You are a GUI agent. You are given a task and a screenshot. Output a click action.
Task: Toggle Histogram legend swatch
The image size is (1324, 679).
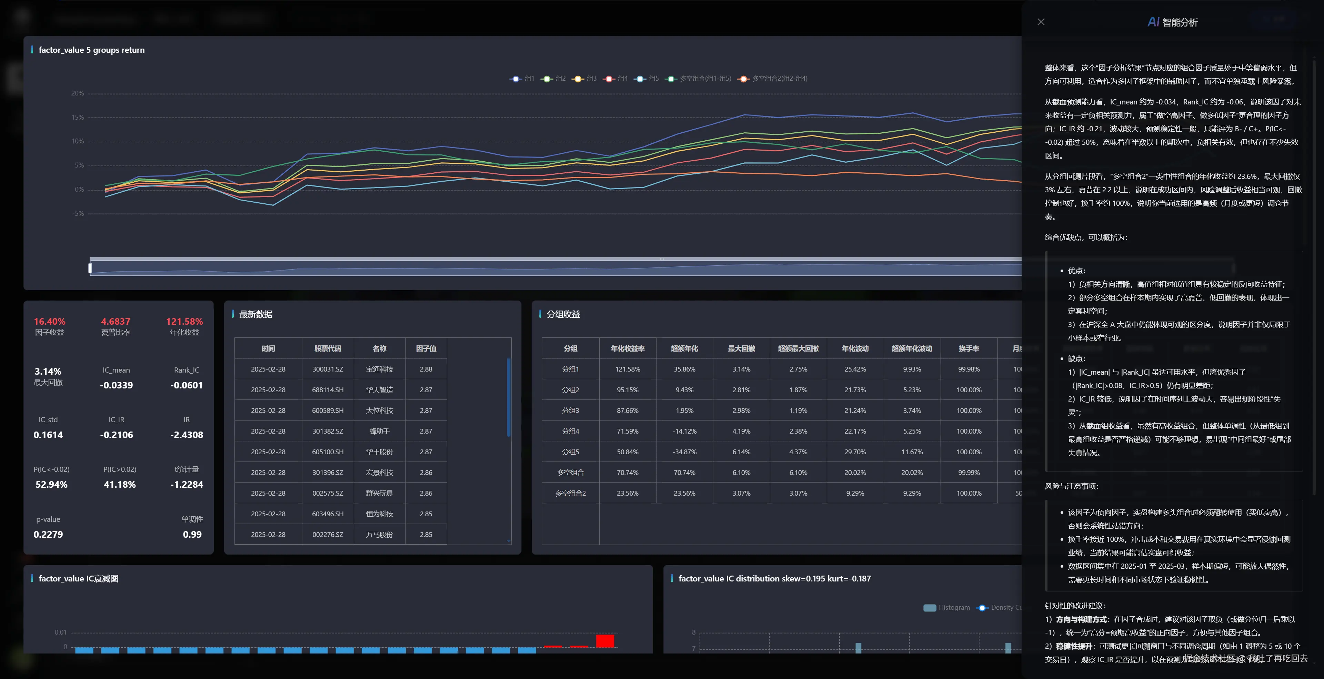click(930, 608)
